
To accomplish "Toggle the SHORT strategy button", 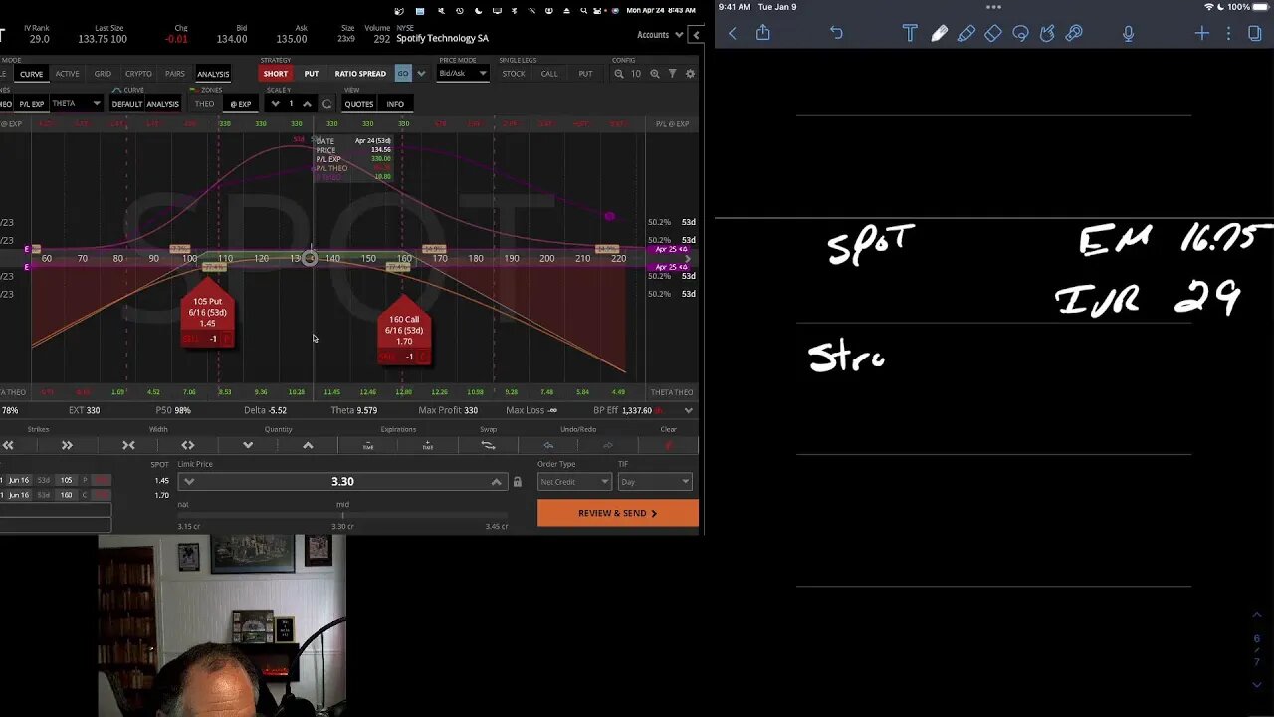I will (276, 74).
